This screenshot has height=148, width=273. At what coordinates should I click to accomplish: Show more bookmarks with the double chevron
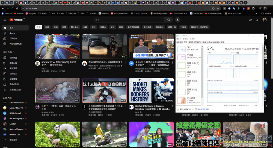[256, 13]
